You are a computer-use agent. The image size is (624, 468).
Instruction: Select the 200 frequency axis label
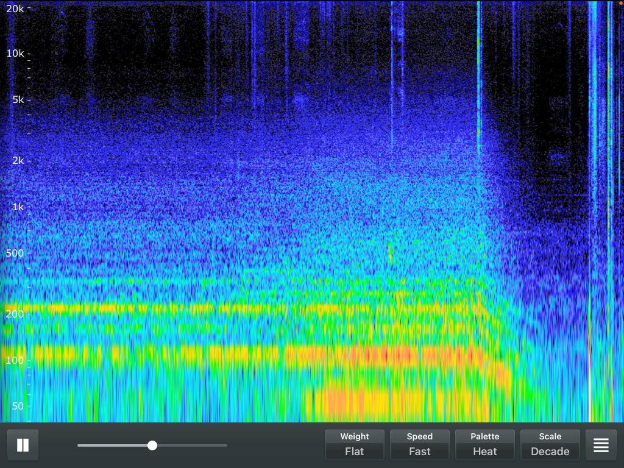[15, 314]
